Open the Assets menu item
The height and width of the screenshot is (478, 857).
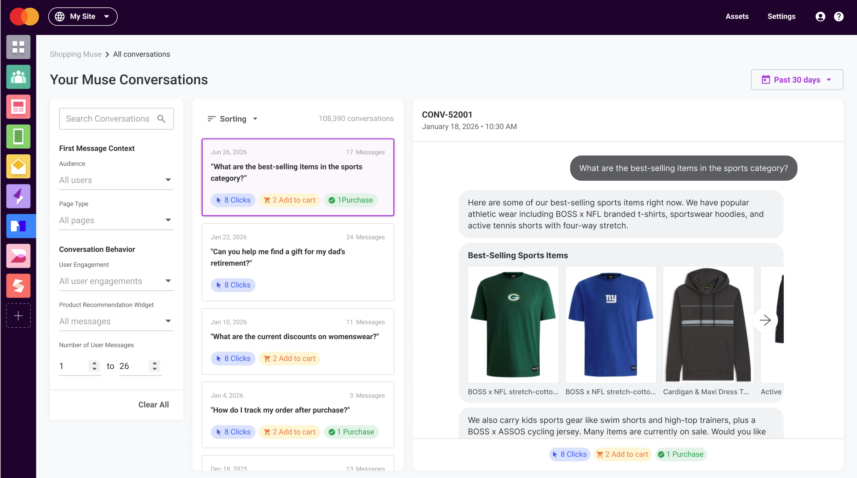click(737, 16)
